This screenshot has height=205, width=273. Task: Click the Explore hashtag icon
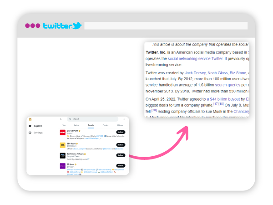(x=30, y=126)
